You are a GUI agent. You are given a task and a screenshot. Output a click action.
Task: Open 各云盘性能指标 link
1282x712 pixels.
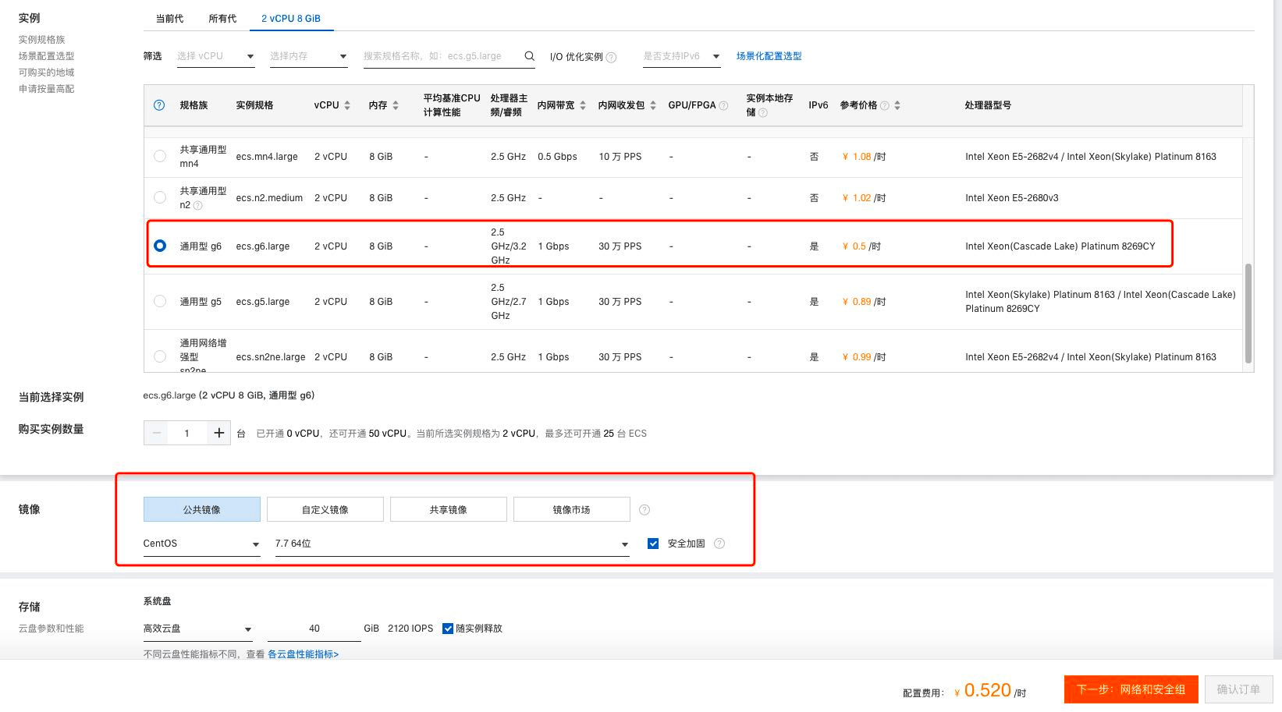[x=304, y=654]
